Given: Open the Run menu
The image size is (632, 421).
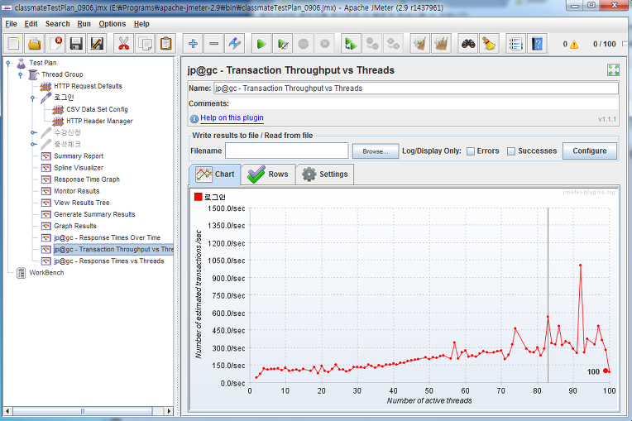Looking at the screenshot, I should pyautogui.click(x=84, y=24).
